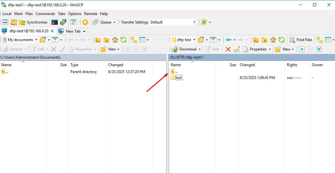Open the Tabs menu
The width and height of the screenshot is (335, 173).
(x=62, y=14)
